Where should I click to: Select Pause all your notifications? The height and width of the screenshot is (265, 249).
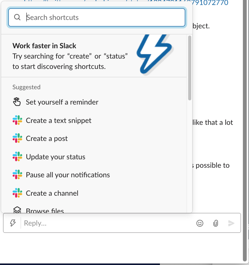(94, 175)
